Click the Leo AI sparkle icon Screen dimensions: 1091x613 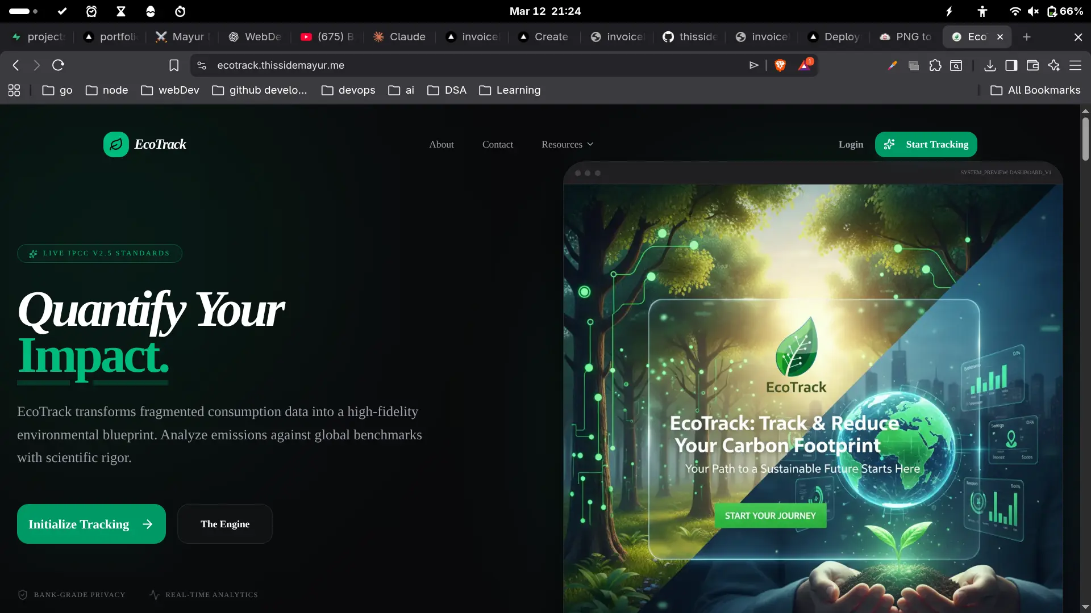(1054, 65)
